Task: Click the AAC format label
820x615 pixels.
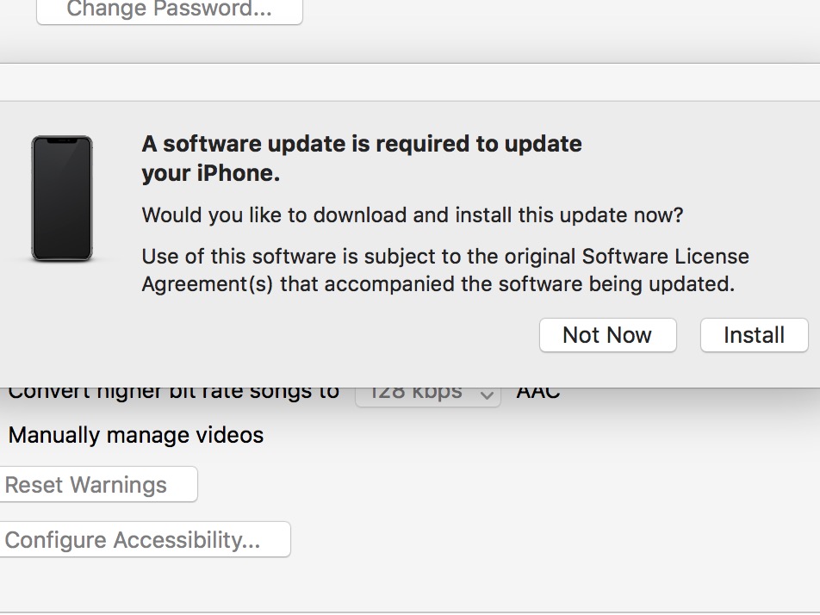Action: tap(538, 394)
